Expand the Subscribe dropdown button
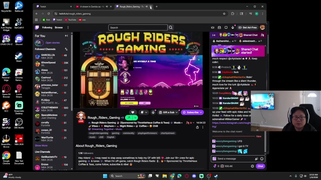The image size is (321, 180). (x=201, y=112)
